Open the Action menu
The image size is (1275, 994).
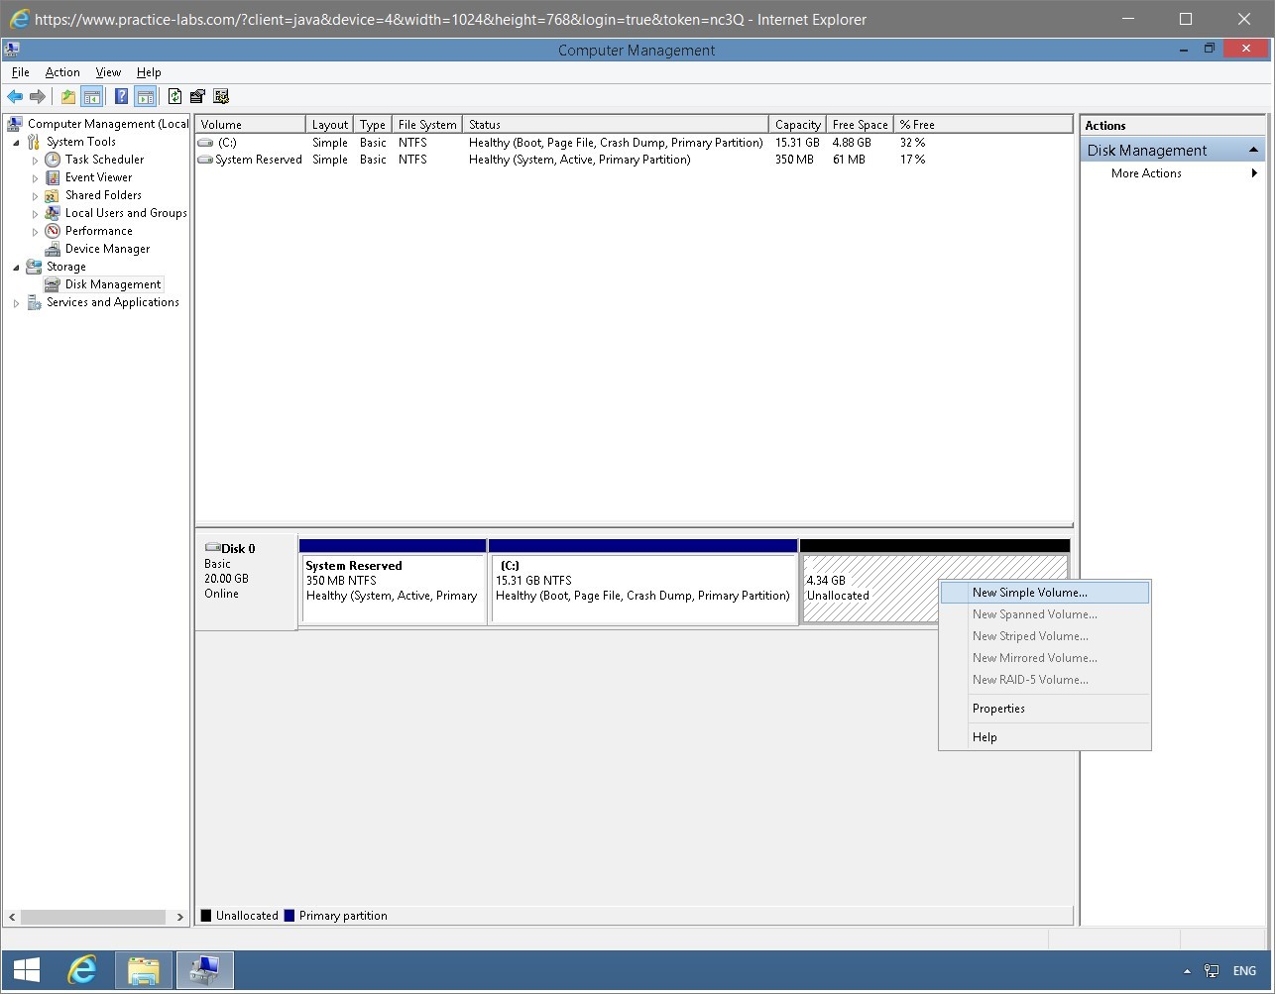(61, 71)
